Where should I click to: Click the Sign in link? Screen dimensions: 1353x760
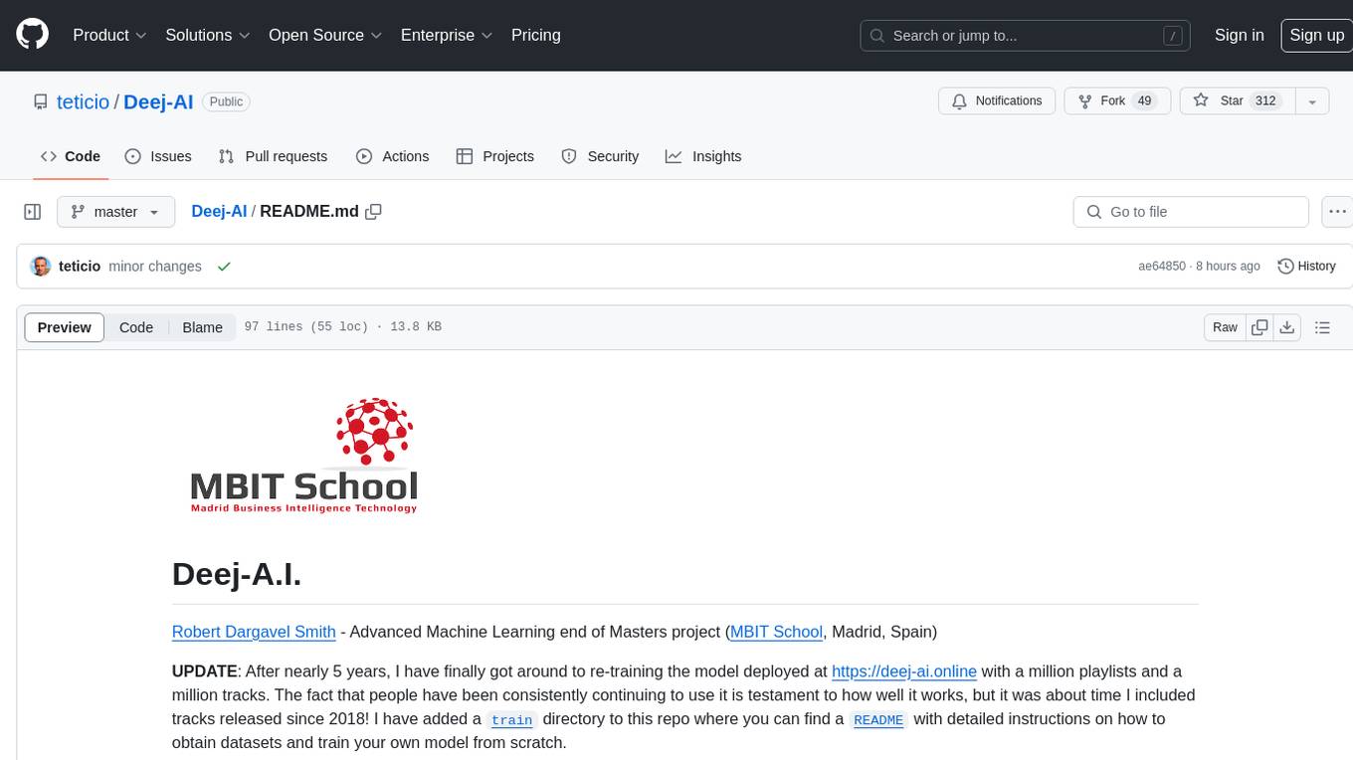tap(1240, 35)
